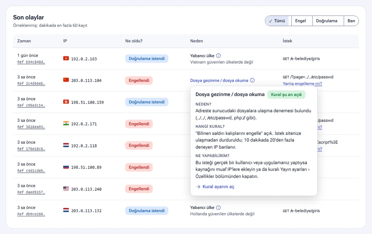Screen dimensions: 372x234
Task: Open Kural ayarını aç link
Action: coord(218,187)
